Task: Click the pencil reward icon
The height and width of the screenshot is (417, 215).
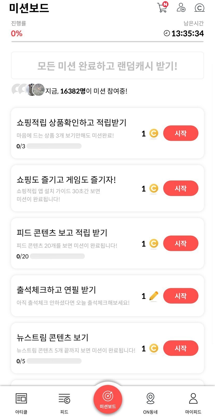Action: (x=154, y=296)
